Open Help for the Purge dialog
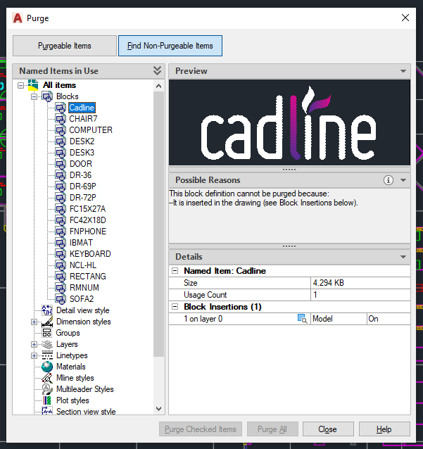The width and height of the screenshot is (423, 449). click(x=384, y=429)
